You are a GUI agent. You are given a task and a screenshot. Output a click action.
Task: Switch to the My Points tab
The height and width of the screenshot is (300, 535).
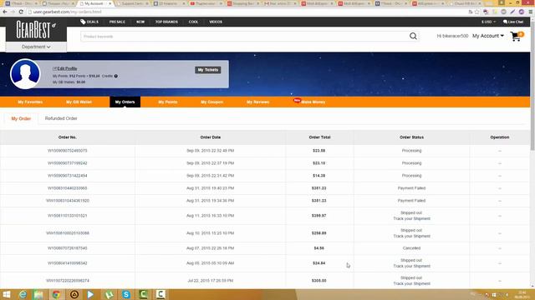167,102
